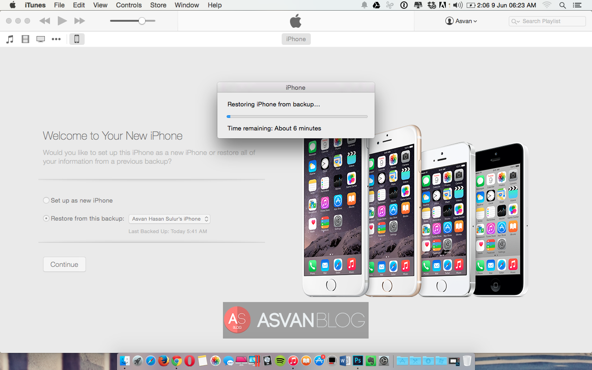Open iBooks from the Dock
This screenshot has width=592, height=370.
click(306, 361)
